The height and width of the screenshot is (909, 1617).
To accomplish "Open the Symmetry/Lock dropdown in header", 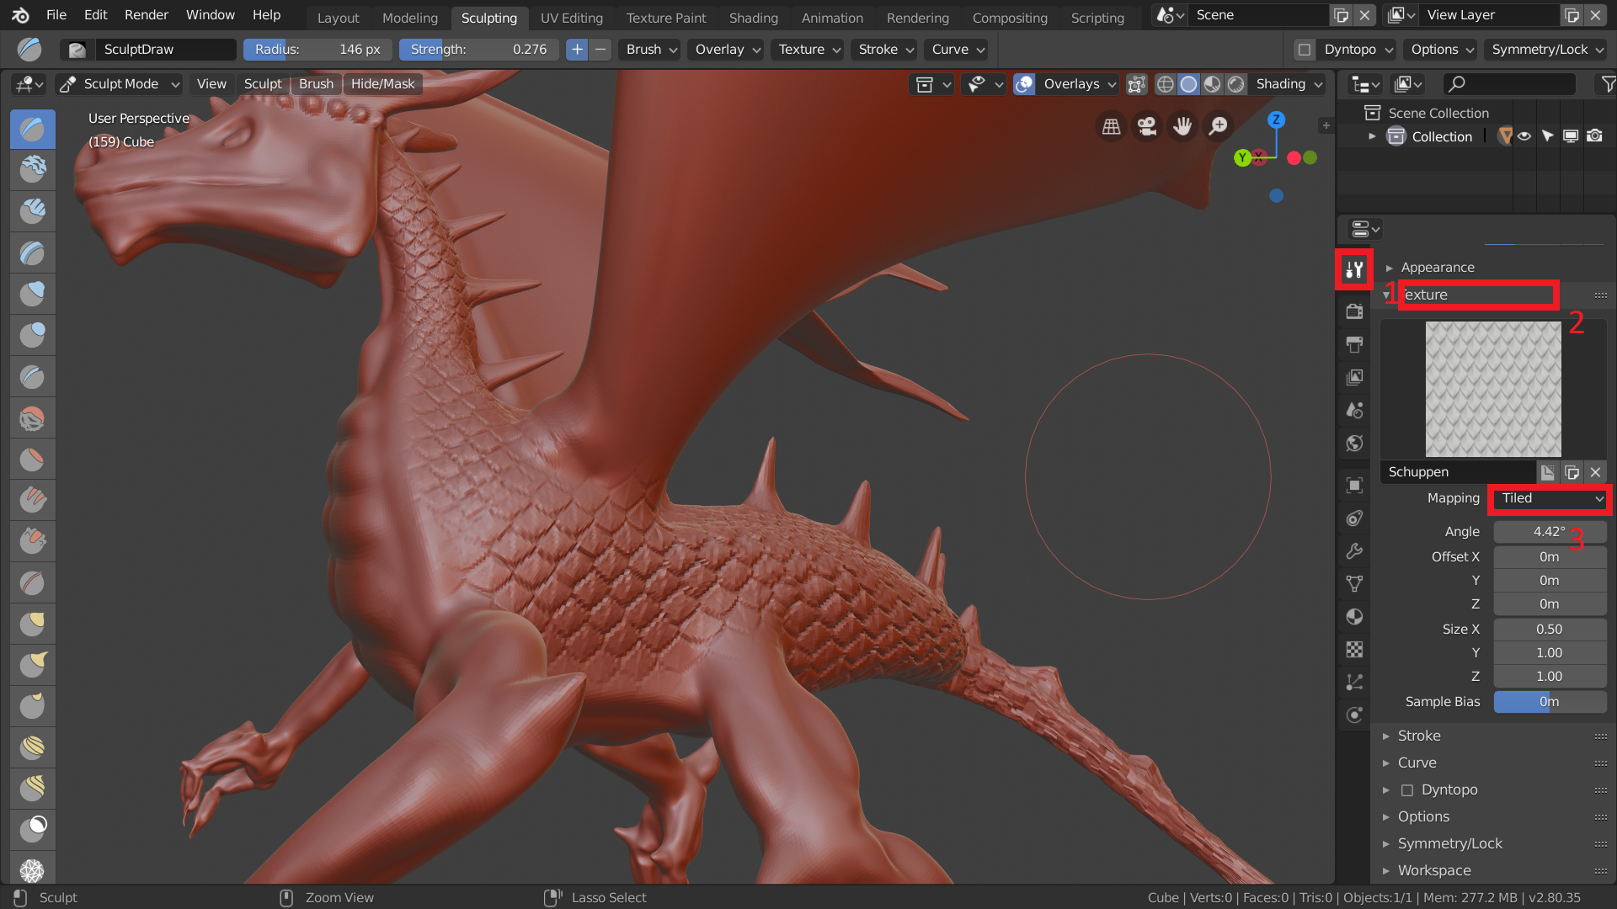I will tap(1547, 50).
